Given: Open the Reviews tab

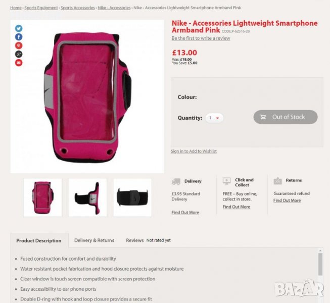Looking at the screenshot, I should pos(135,240).
